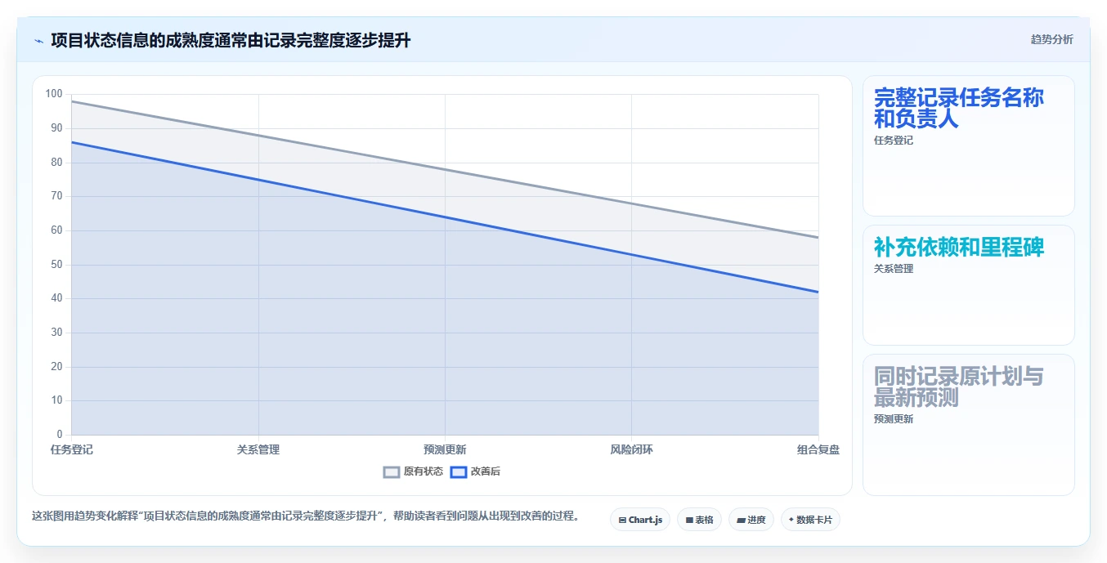
Task: Click the 改善后 legend label
Action: pyautogui.click(x=486, y=471)
